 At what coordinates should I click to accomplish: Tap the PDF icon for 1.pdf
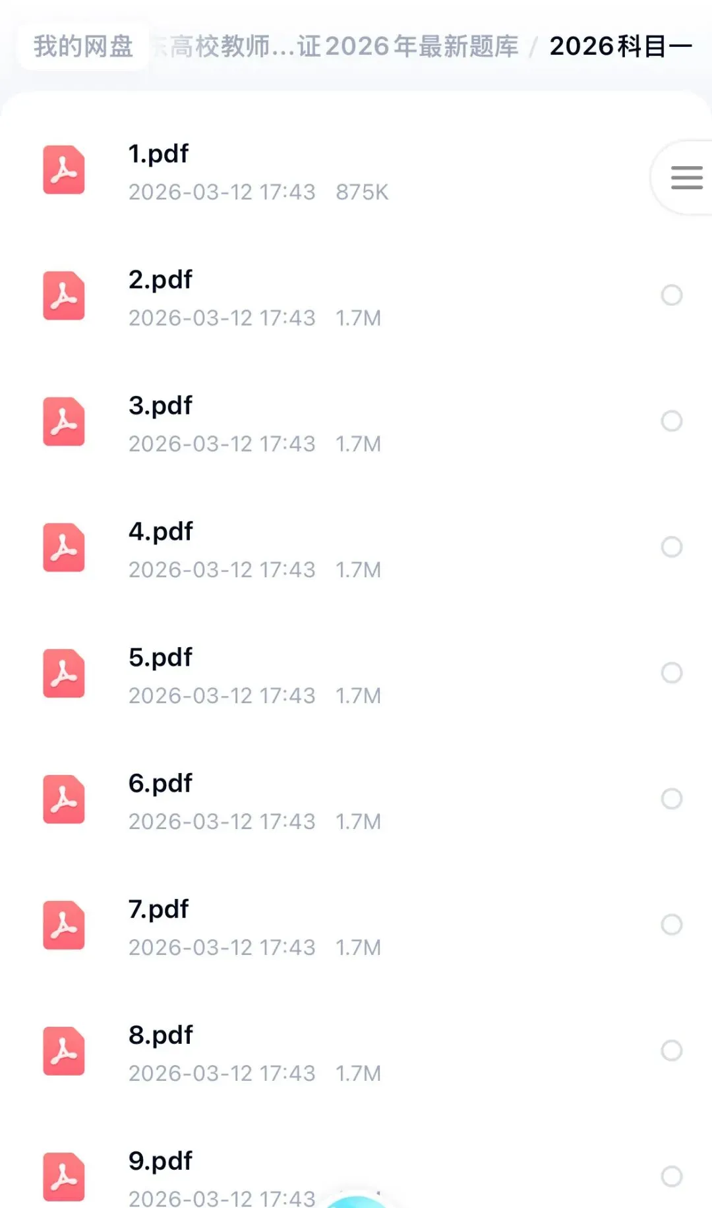[x=64, y=170]
